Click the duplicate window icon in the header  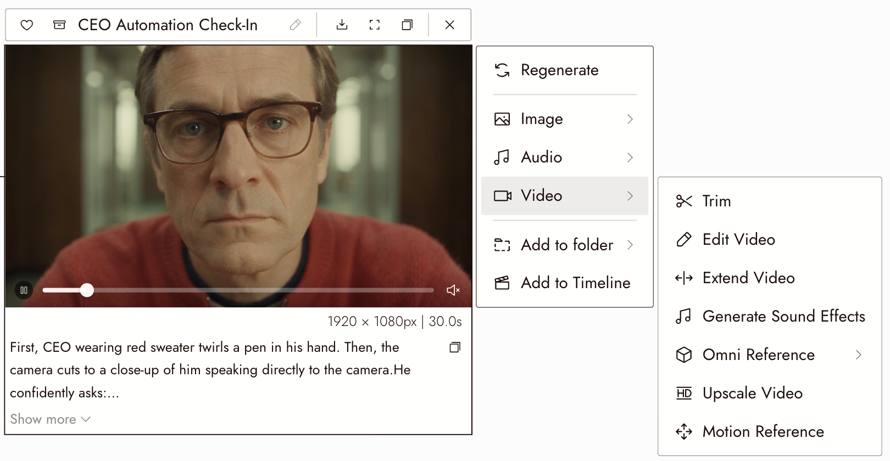click(x=407, y=25)
